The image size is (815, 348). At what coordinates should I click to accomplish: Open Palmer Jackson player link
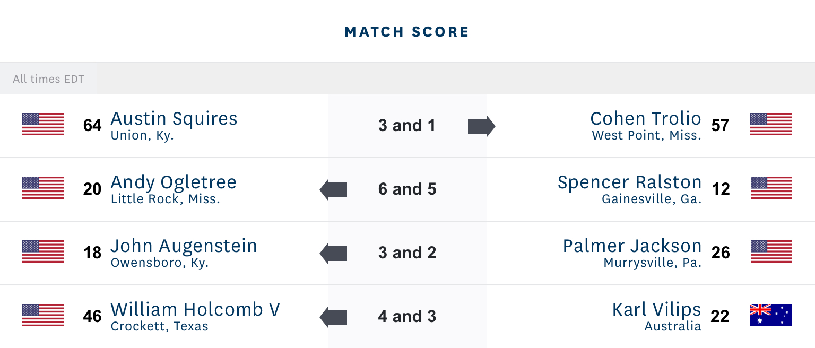(x=632, y=246)
